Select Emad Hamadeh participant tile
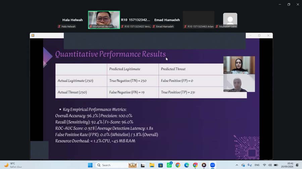 167,20
